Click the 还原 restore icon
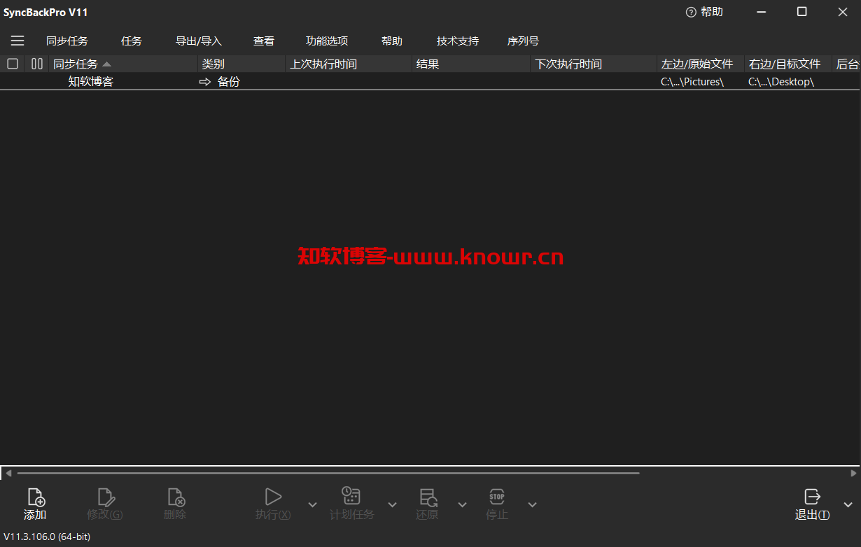861x547 pixels. coord(428,497)
